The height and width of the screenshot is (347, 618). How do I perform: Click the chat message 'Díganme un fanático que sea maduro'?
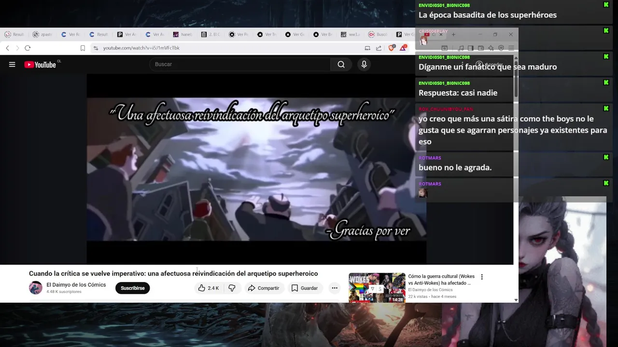(x=488, y=67)
